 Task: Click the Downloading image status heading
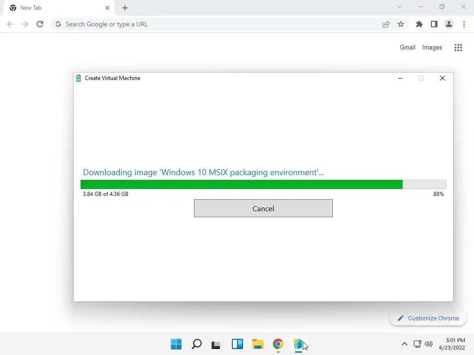[x=204, y=172]
